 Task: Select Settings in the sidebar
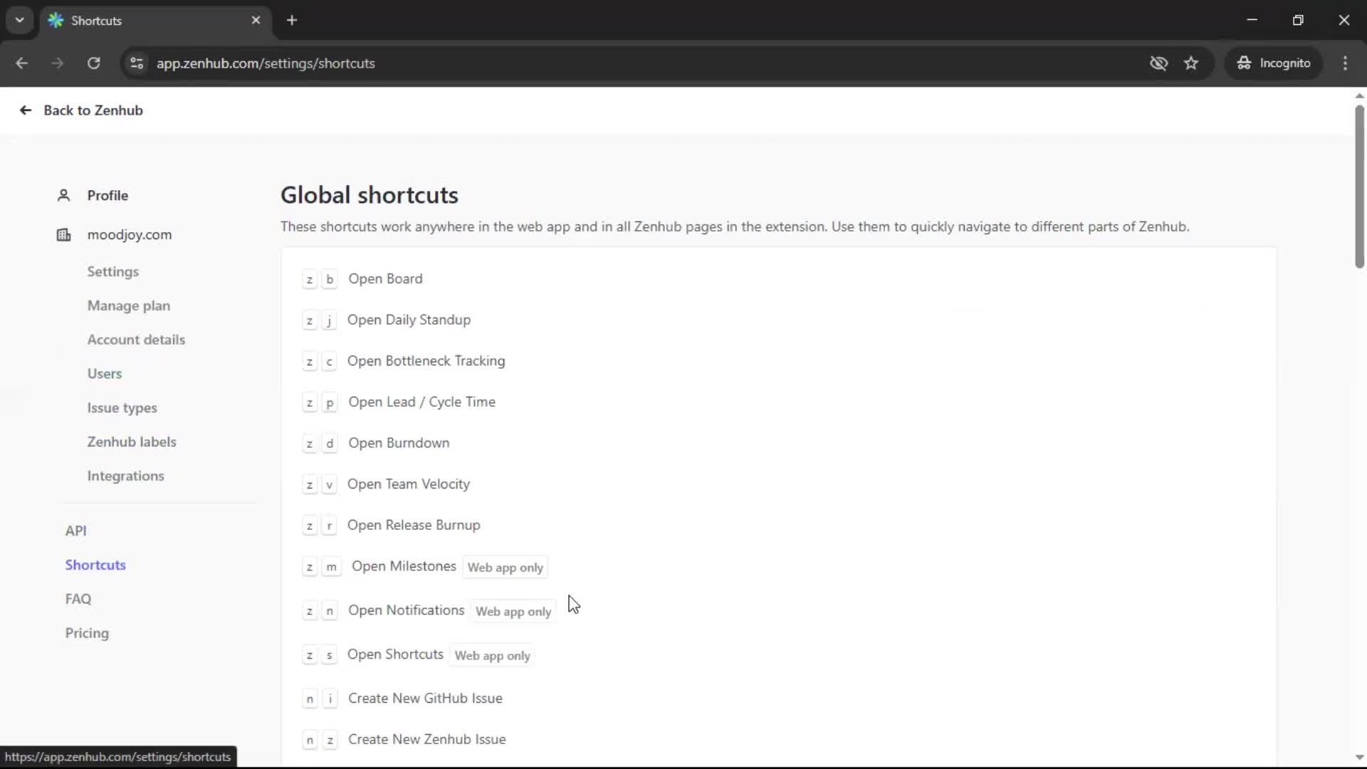pyautogui.click(x=112, y=271)
